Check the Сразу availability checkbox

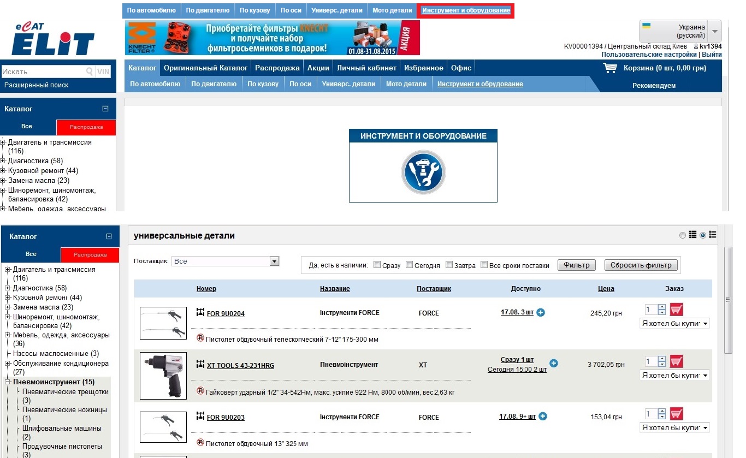(377, 265)
